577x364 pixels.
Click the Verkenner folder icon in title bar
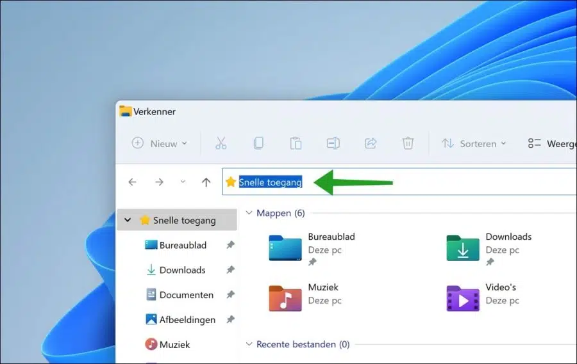tap(126, 111)
